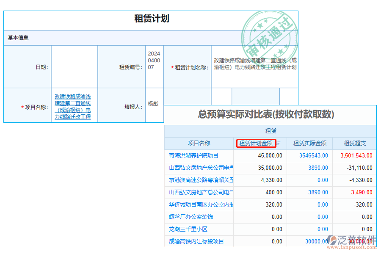Click the 租赁实际金额 column header

tap(310, 143)
